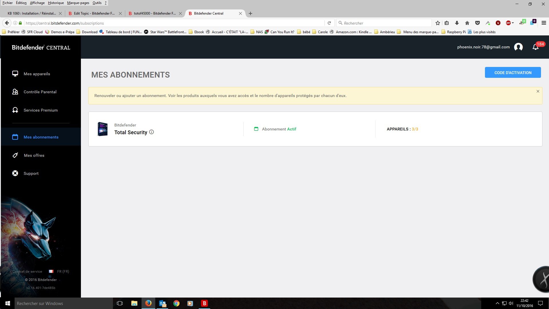Image resolution: width=549 pixels, height=309 pixels.
Task: Open Bitdefender app from taskbar
Action: coord(204,303)
